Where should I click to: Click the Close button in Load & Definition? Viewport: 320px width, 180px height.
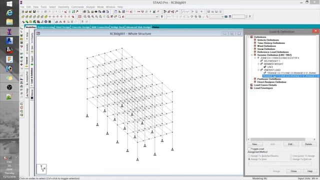(293, 171)
